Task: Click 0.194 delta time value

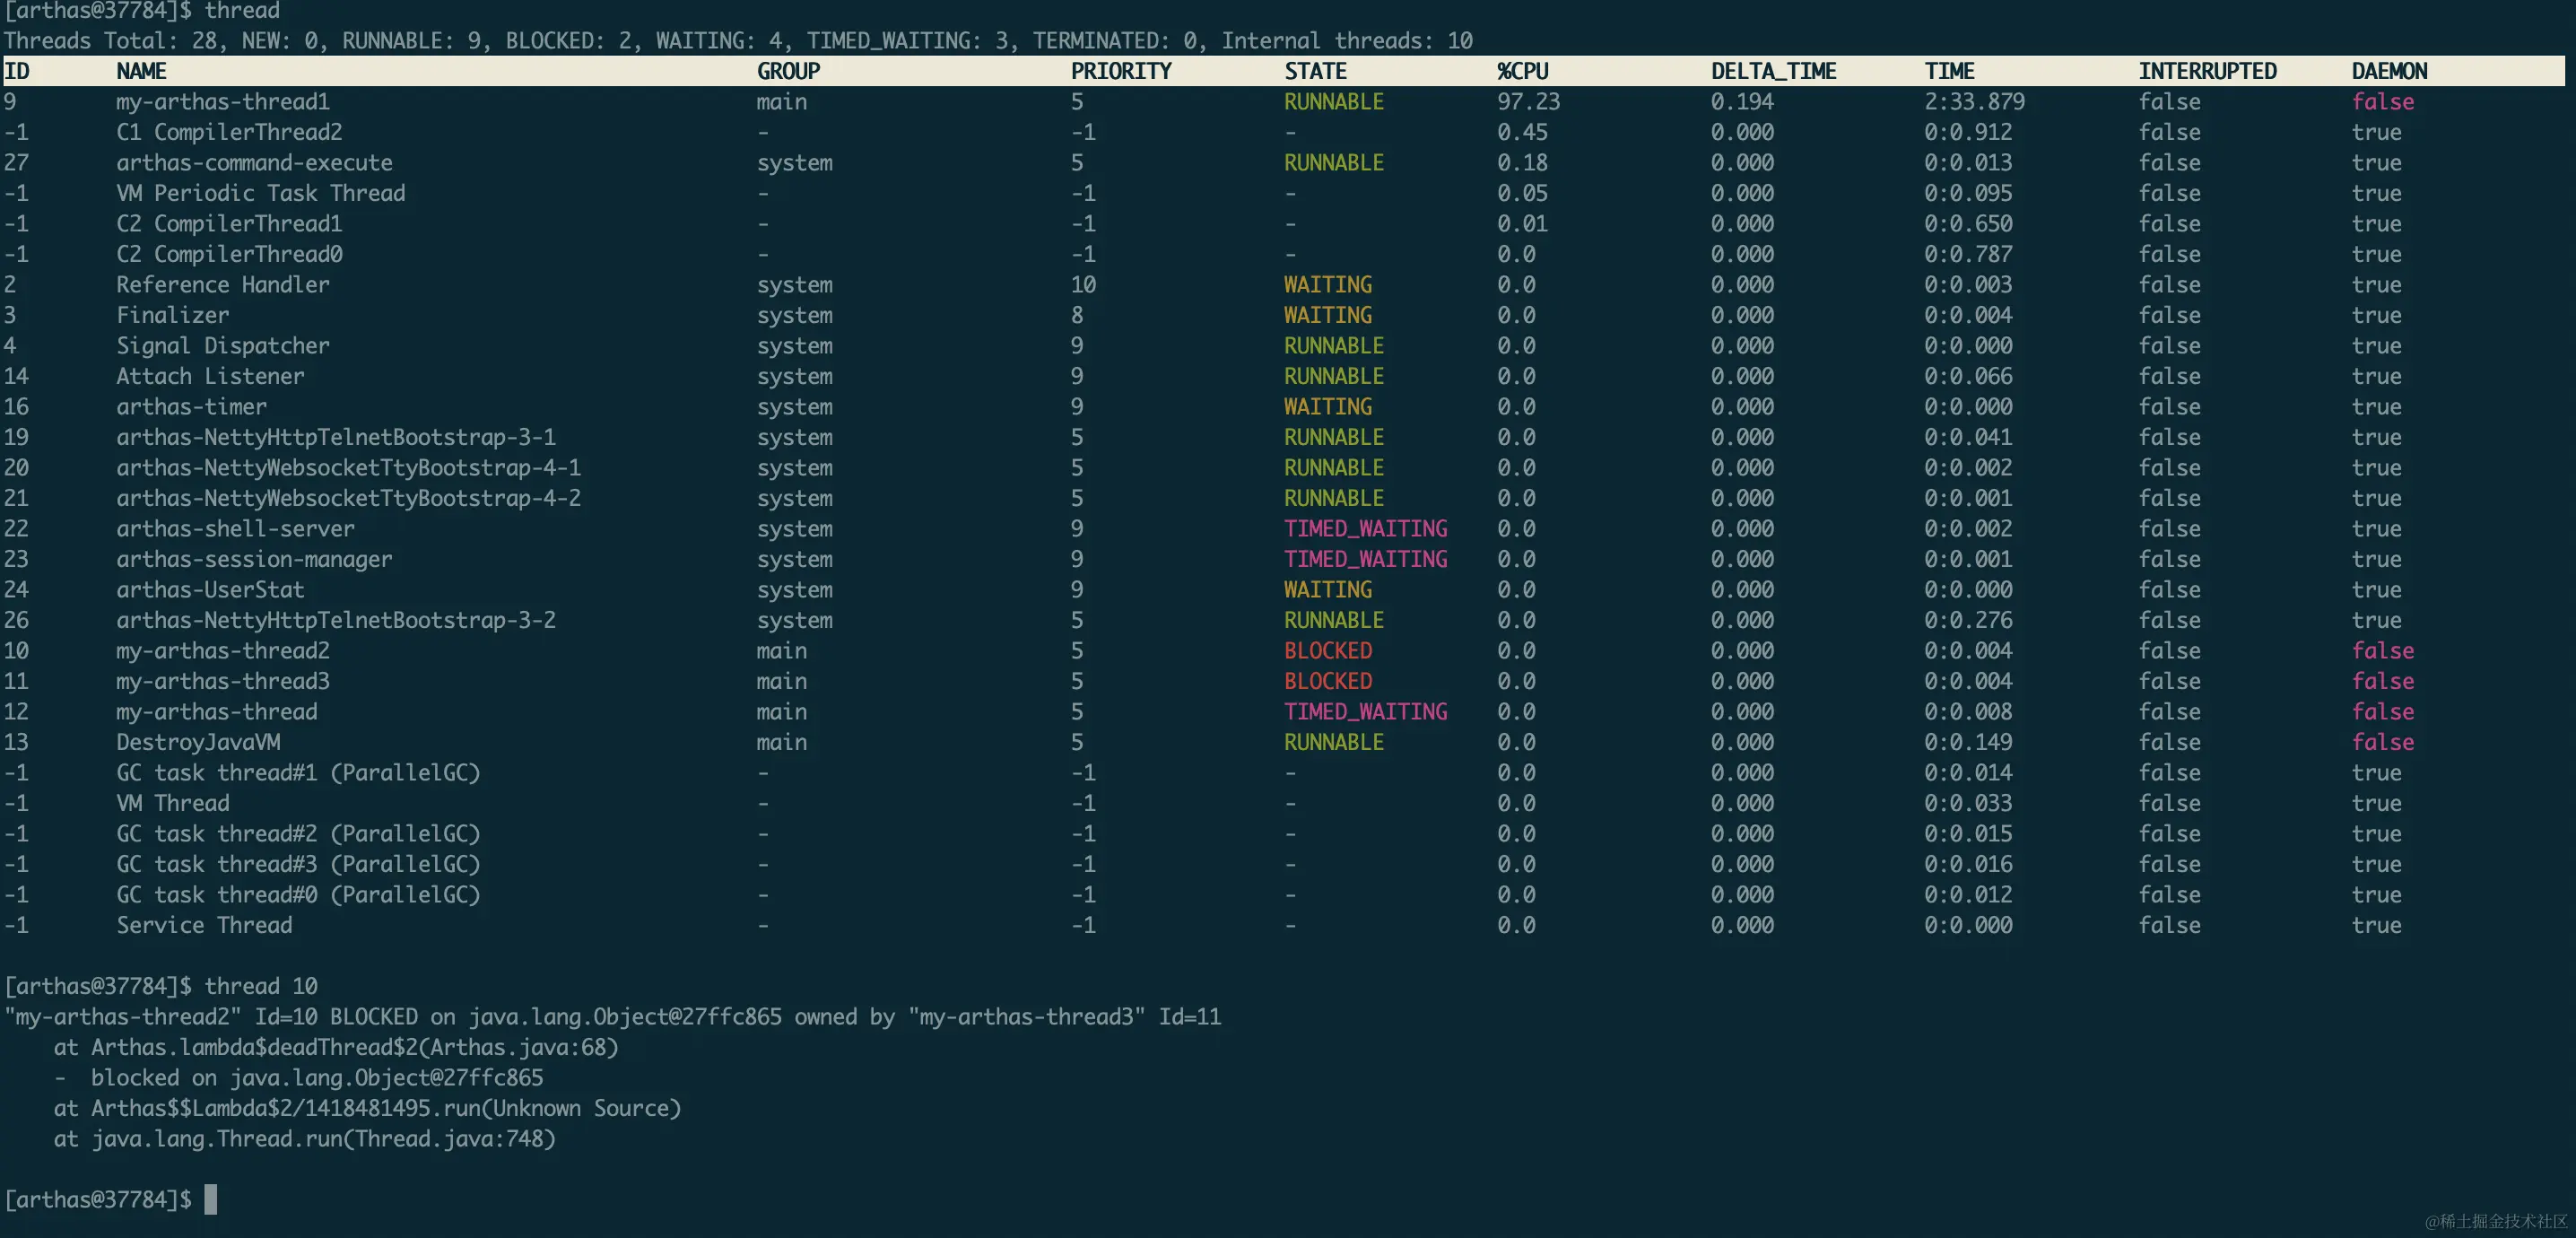Action: (1742, 102)
